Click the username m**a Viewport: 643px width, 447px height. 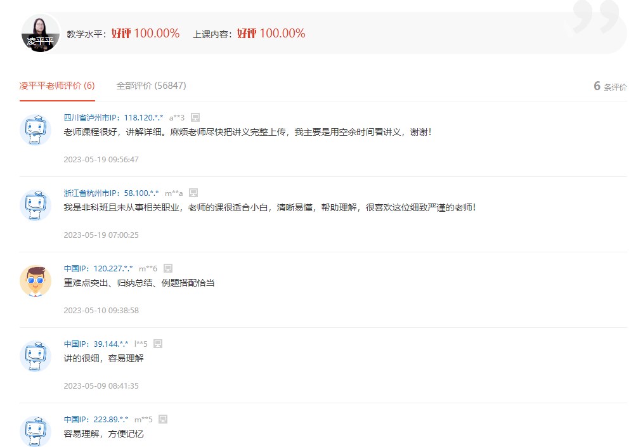pyautogui.click(x=174, y=193)
